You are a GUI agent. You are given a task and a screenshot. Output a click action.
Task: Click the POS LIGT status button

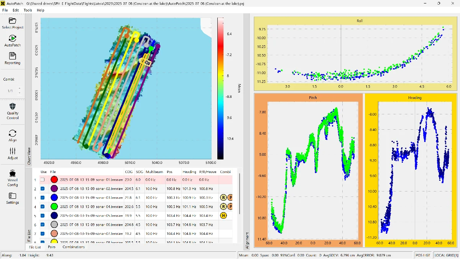pos(423,255)
